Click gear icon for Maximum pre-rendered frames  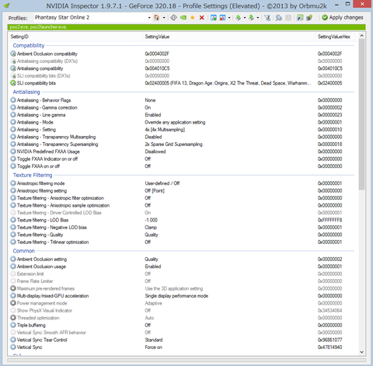tap(13, 288)
